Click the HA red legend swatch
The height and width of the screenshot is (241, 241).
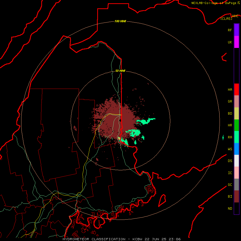(236, 89)
